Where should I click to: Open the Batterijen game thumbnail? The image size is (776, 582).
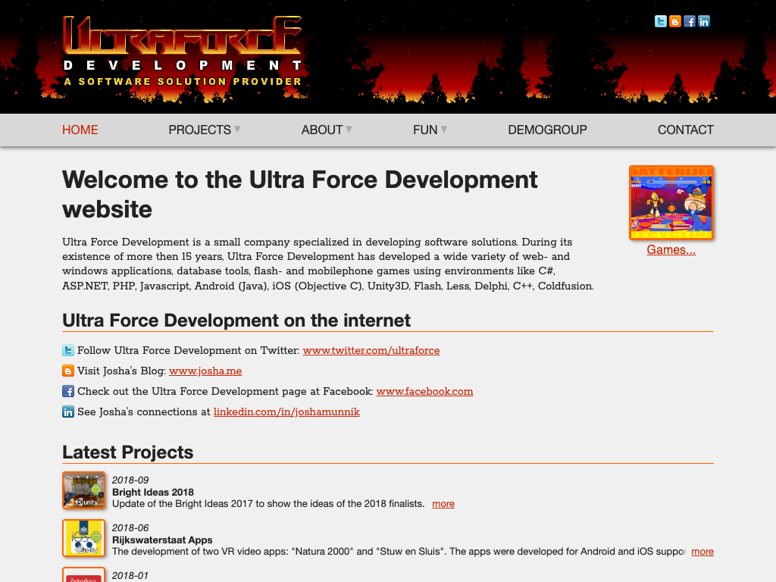pos(671,202)
